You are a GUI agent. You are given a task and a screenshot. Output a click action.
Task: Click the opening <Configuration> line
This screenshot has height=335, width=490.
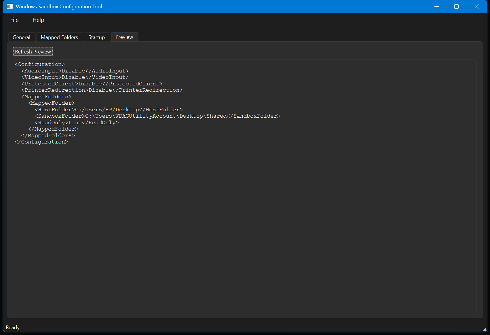point(40,64)
